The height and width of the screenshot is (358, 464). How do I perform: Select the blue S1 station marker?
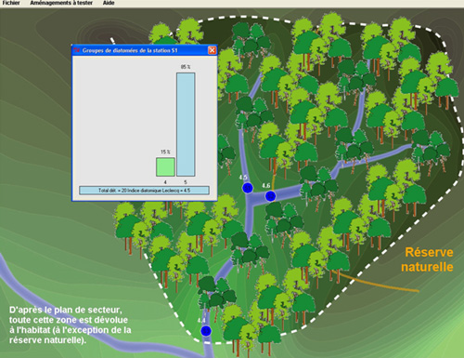tap(248, 188)
